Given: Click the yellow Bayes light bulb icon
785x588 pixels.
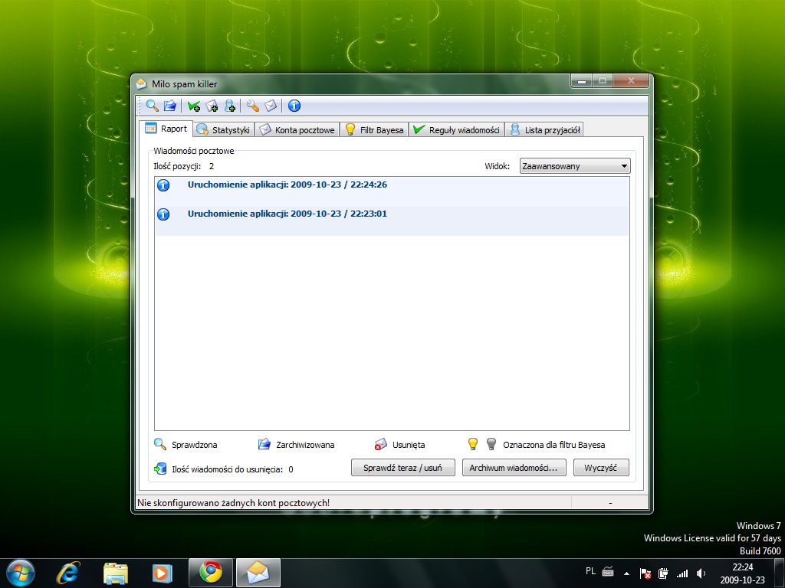Looking at the screenshot, I should click(x=472, y=444).
